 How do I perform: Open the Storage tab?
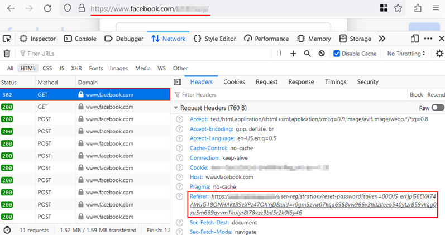[355, 39]
